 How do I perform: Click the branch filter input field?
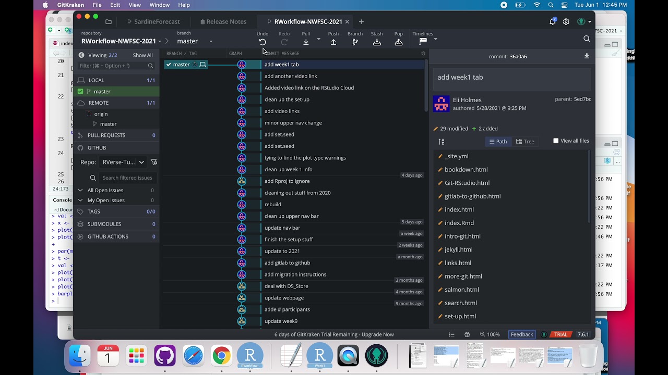coord(116,66)
